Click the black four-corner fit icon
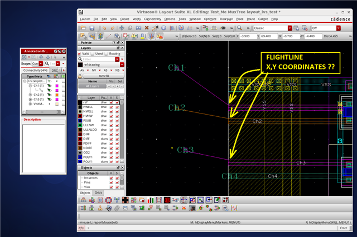The image size is (357, 237). (125, 200)
